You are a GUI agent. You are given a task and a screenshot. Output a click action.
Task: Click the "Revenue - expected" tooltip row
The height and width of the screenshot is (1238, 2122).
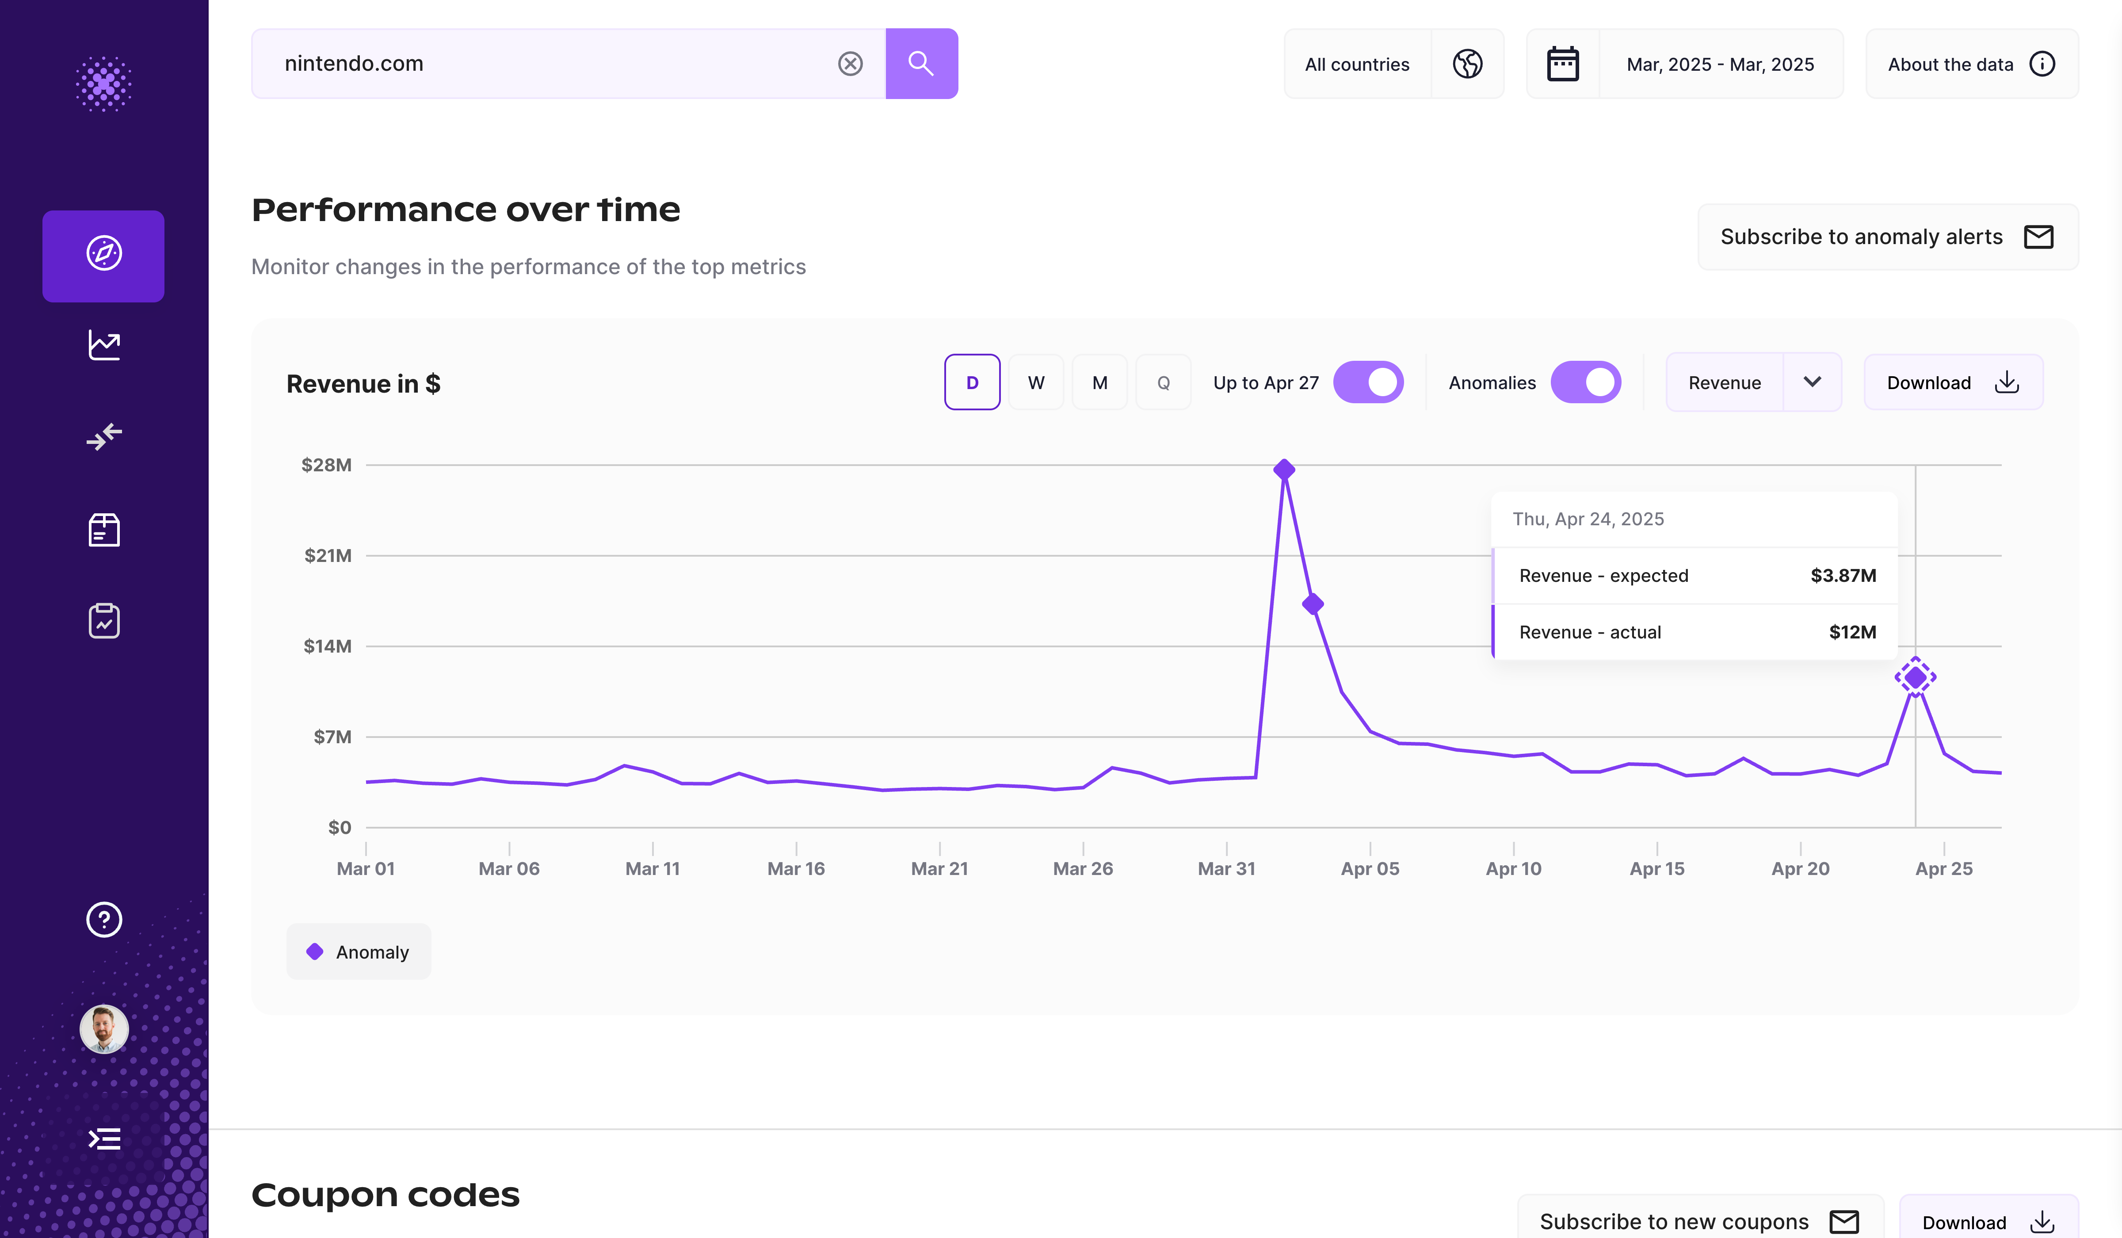[x=1695, y=576]
